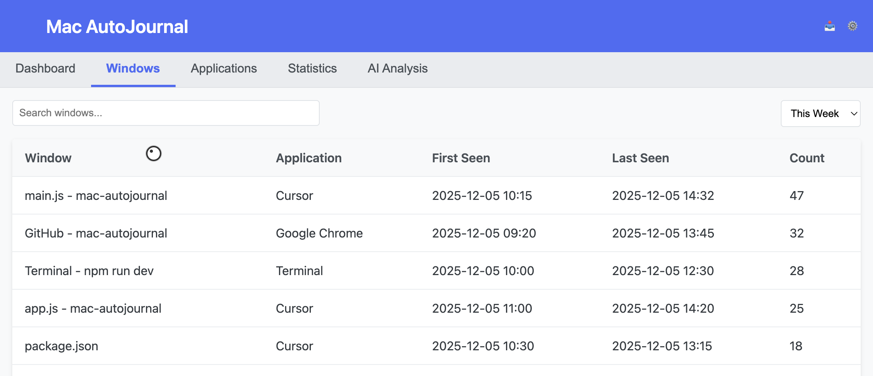Sort by the First Seen column header
Viewport: 873px width, 376px height.
pos(461,158)
